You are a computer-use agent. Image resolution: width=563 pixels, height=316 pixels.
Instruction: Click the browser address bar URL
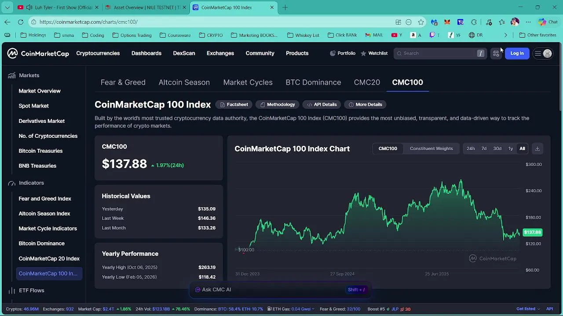[x=88, y=22]
